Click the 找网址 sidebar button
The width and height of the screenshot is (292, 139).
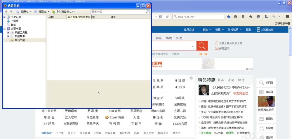[x=266, y=83]
